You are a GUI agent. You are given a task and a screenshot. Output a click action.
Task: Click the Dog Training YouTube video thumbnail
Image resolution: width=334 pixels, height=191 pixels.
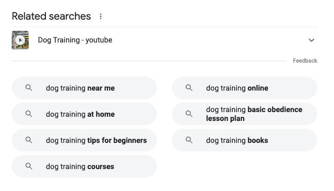coord(20,40)
